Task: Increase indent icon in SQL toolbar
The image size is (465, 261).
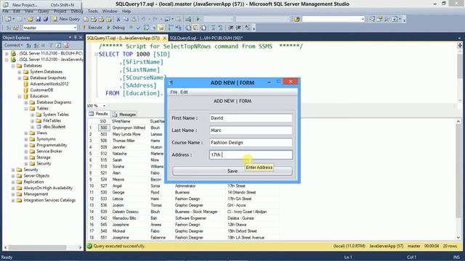Action: pyautogui.click(x=238, y=28)
